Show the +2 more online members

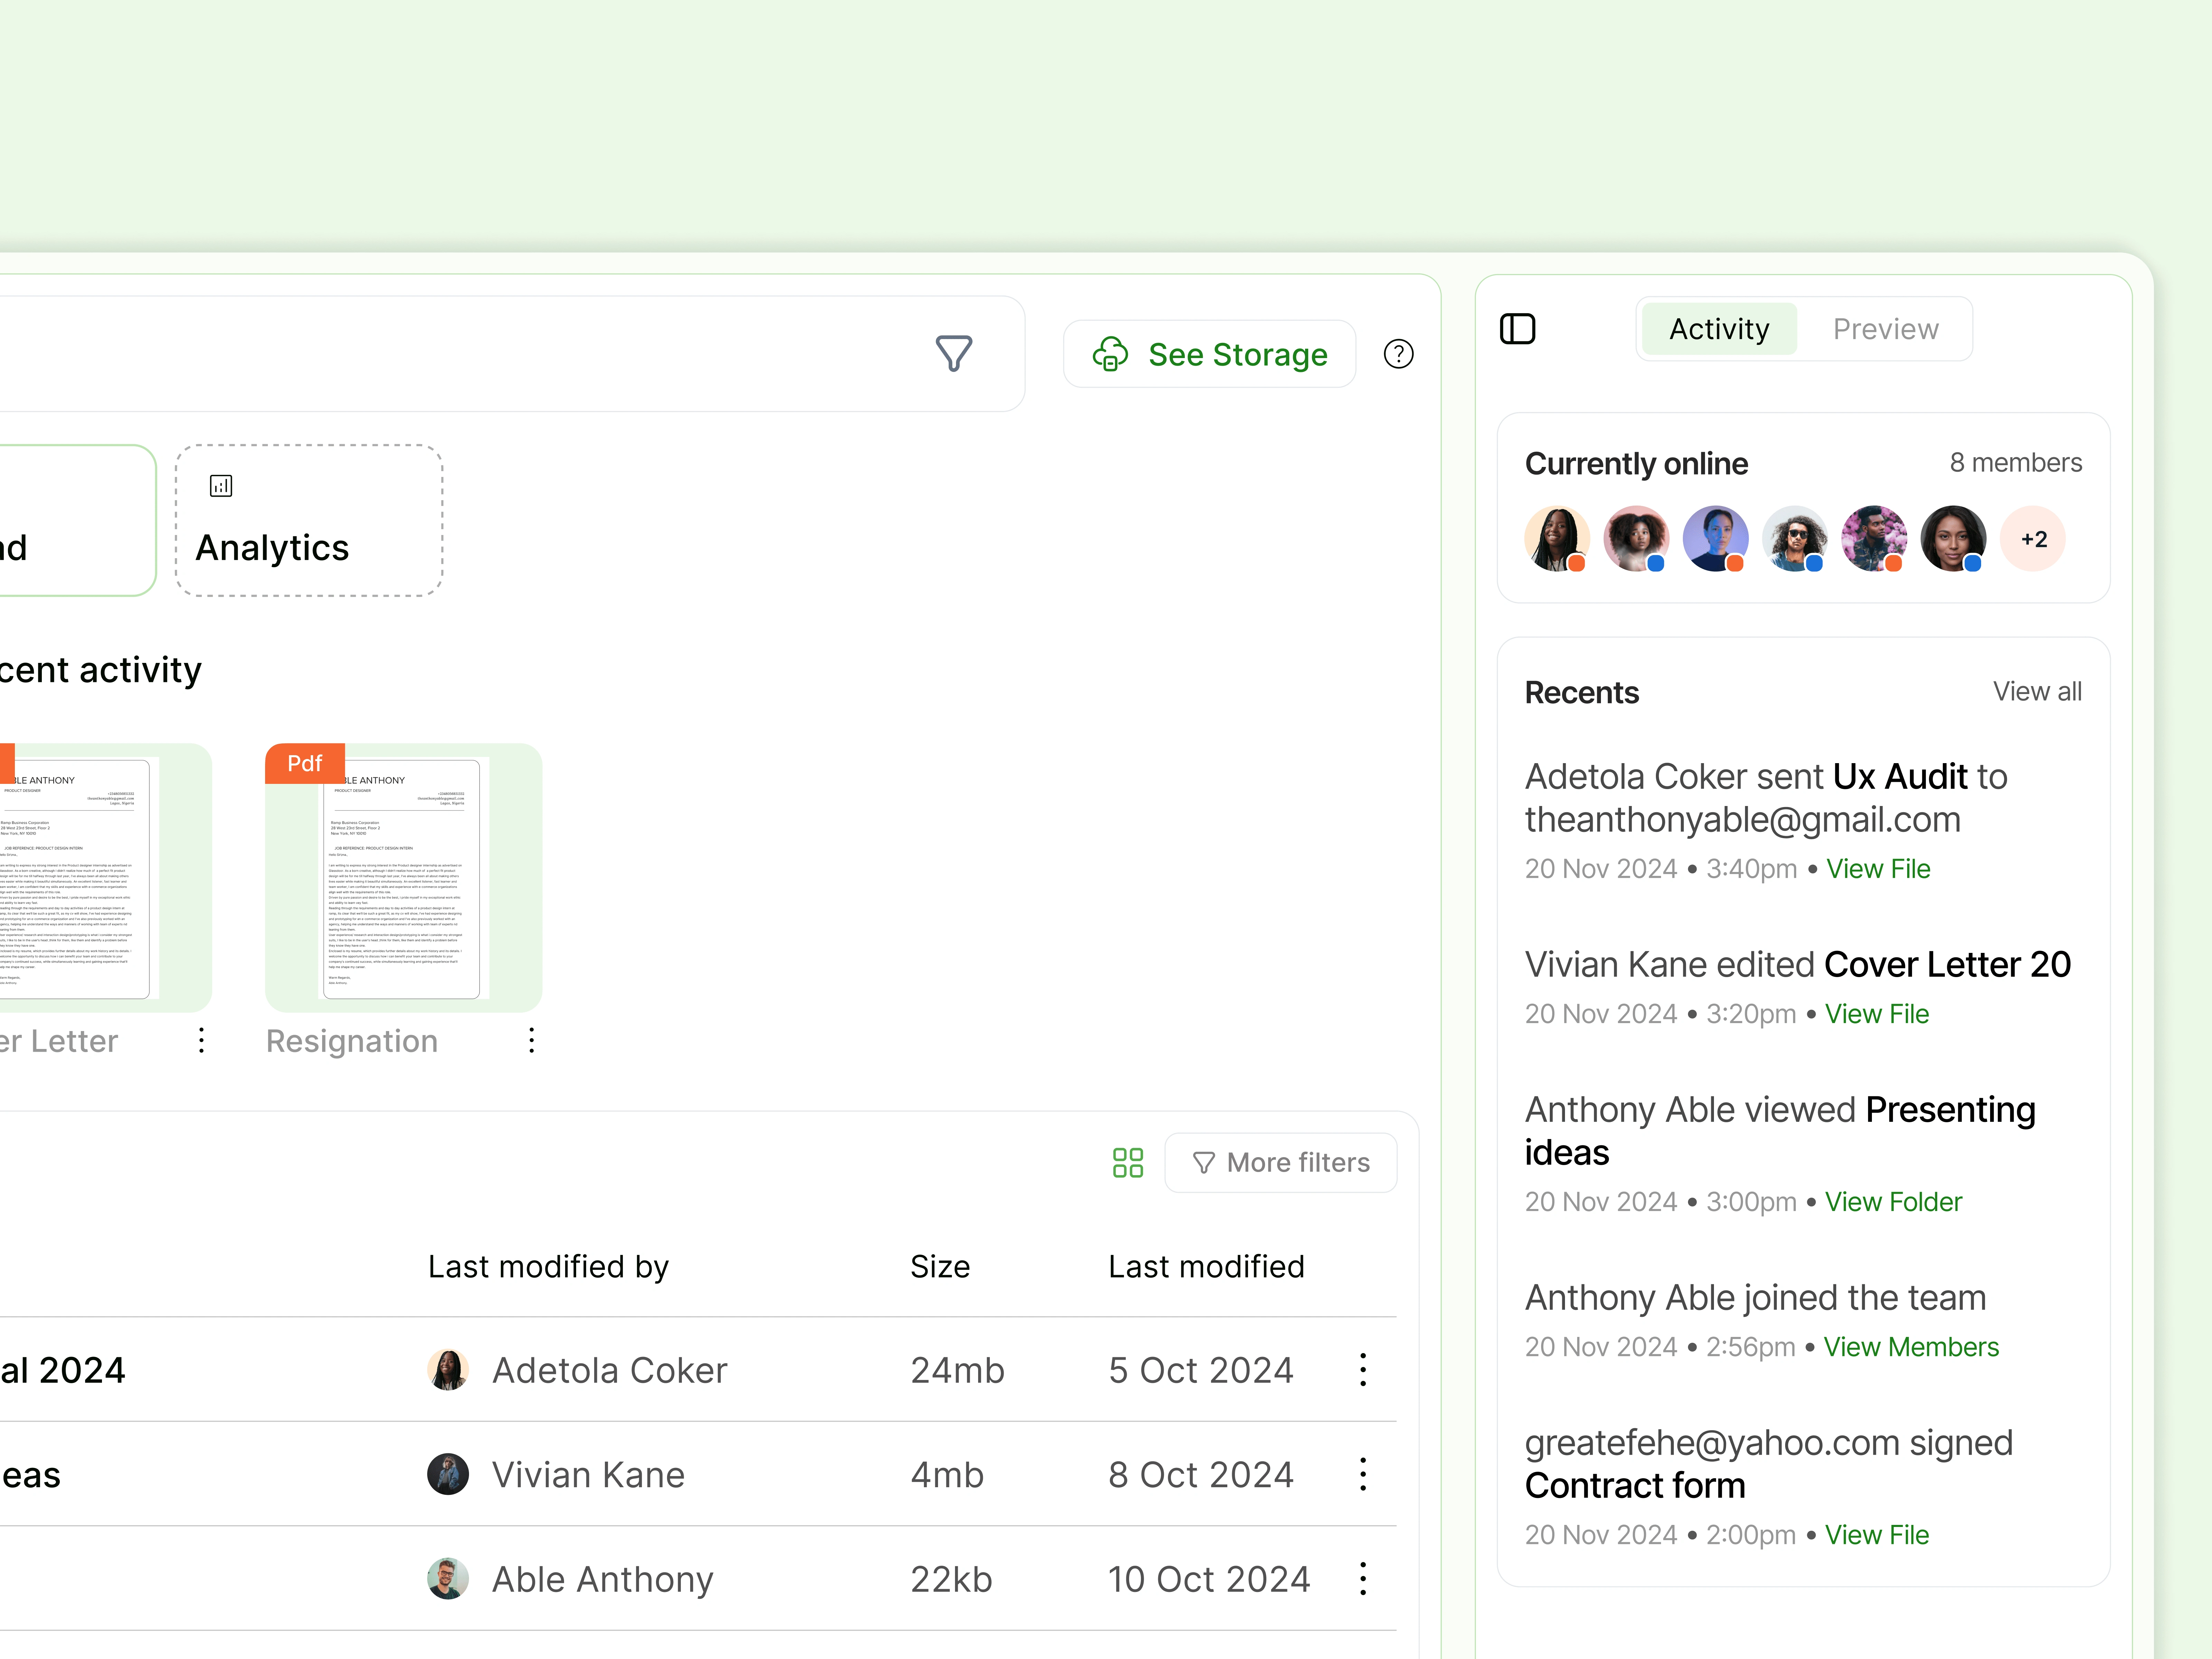tap(2033, 539)
